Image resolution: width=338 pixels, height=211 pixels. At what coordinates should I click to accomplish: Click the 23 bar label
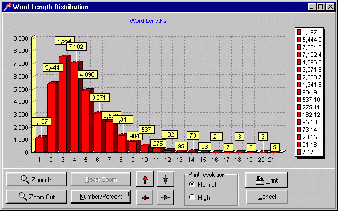205,147
